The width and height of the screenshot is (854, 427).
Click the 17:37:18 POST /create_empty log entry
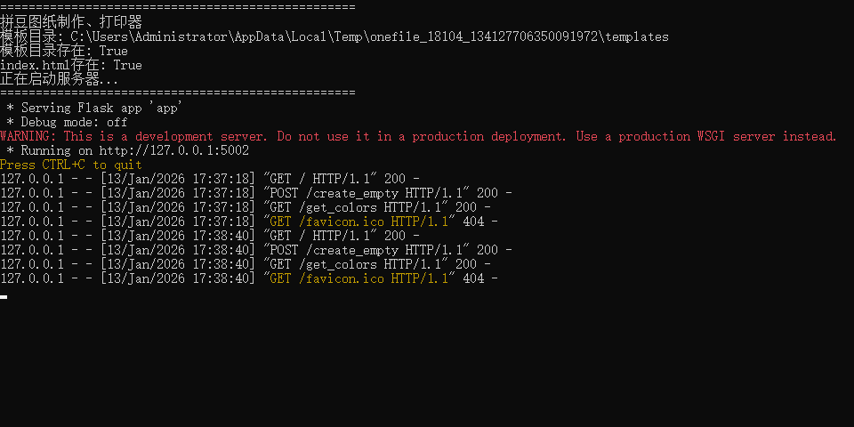(x=256, y=193)
